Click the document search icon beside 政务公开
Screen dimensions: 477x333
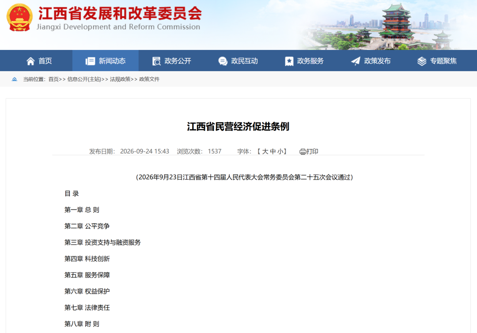coord(156,61)
